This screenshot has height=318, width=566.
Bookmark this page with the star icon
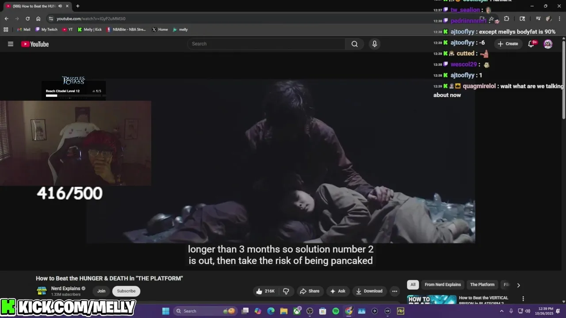click(491, 19)
